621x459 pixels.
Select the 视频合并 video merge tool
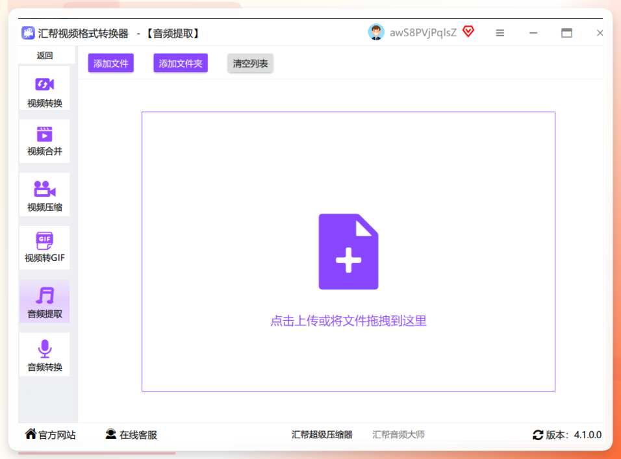pos(44,141)
